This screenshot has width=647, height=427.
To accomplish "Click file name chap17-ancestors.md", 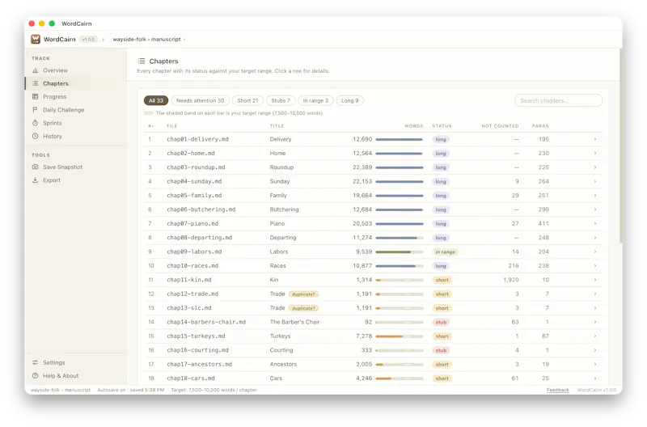I will pos(199,364).
